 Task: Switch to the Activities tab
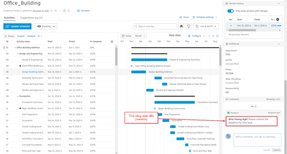(x=9, y=18)
